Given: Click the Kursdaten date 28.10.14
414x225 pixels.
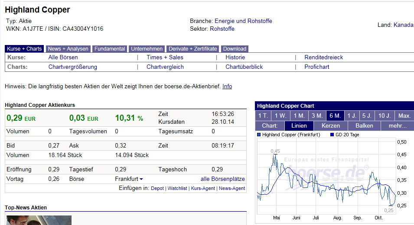Looking at the screenshot, I should click(x=223, y=122).
